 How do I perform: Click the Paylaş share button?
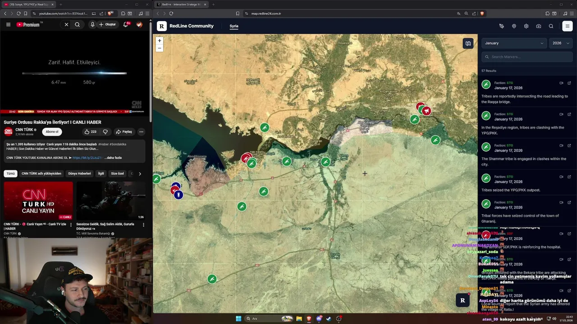point(124,132)
